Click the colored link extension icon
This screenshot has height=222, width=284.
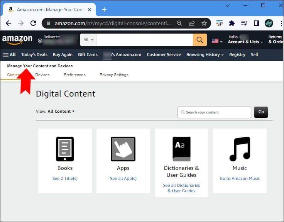[219, 23]
